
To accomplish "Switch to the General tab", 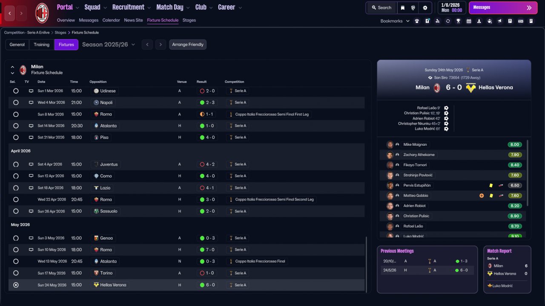I will (17, 45).
